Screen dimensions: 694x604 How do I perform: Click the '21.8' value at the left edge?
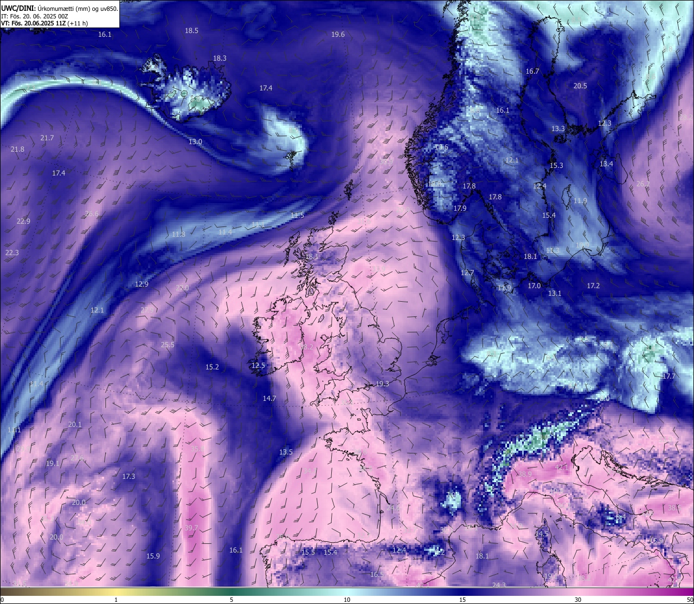[x=17, y=150]
